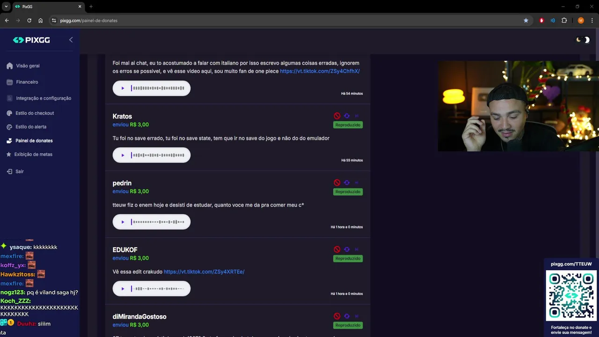Click the block icon on diMirandaGostoso donation

pos(337,316)
